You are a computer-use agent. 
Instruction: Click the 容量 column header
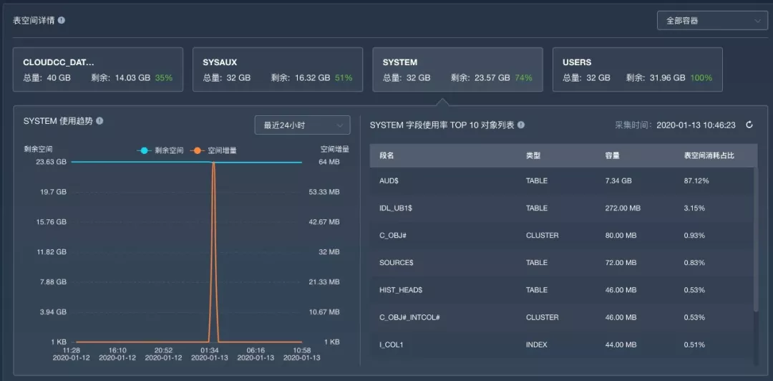click(612, 155)
